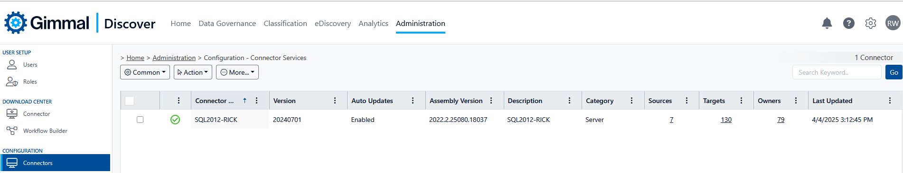Image resolution: width=903 pixels, height=173 pixels.
Task: Open the settings gear icon
Action: click(870, 23)
